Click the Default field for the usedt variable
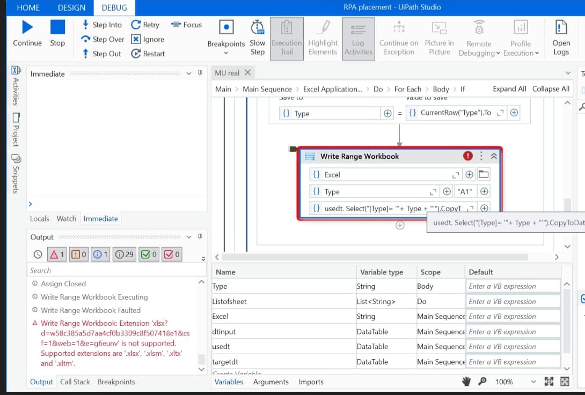 (x=513, y=347)
